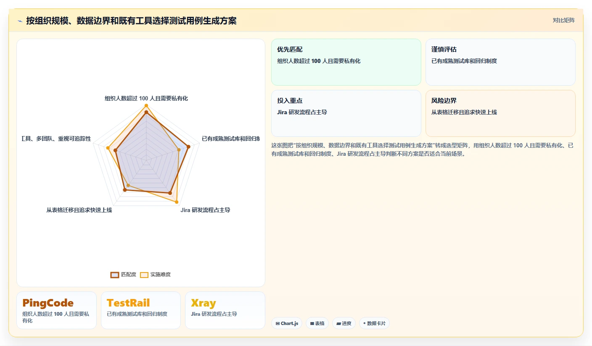Click brown 匹配度 point on top radar axis
Image resolution: width=592 pixels, height=346 pixels.
tap(146, 113)
